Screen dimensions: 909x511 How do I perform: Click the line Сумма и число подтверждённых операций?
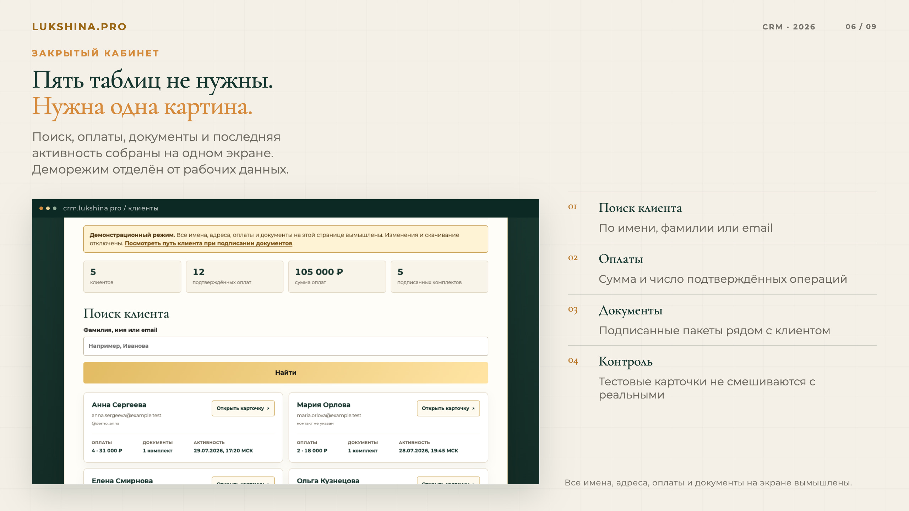tap(723, 279)
